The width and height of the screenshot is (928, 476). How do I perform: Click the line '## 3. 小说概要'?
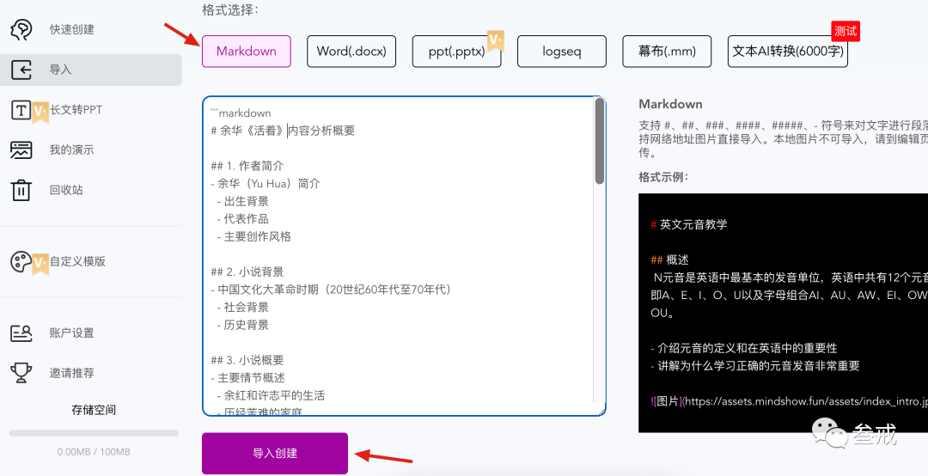click(x=247, y=360)
